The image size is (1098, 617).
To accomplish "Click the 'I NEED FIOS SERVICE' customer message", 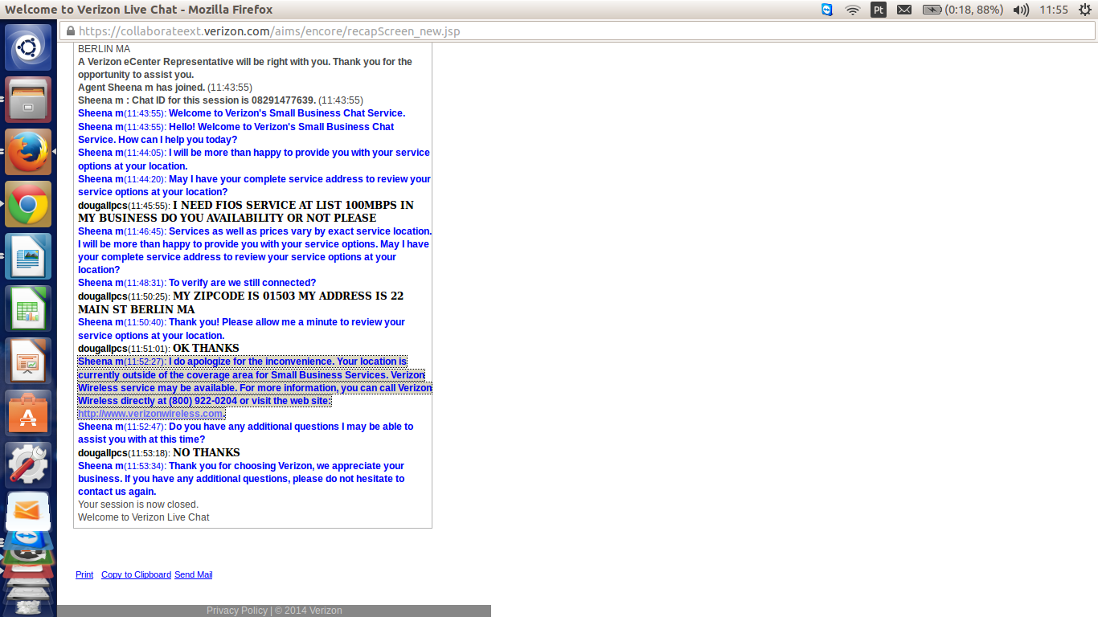I will [x=246, y=211].
